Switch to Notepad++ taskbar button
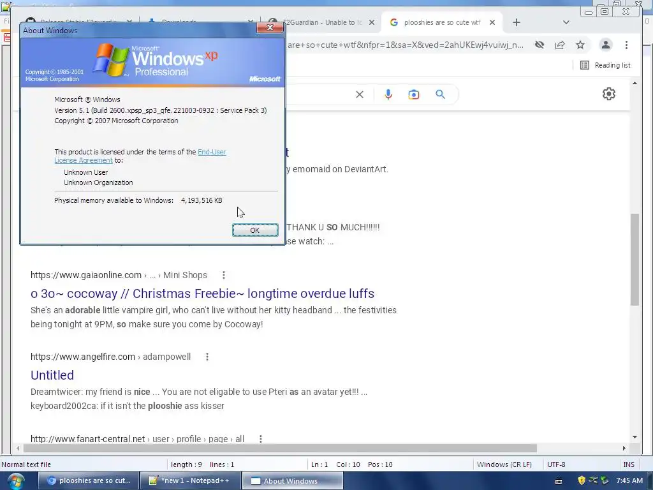The width and height of the screenshot is (653, 490). (x=190, y=481)
